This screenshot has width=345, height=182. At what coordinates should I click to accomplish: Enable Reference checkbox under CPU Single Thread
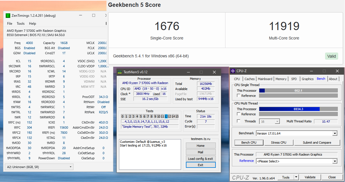click(239, 96)
